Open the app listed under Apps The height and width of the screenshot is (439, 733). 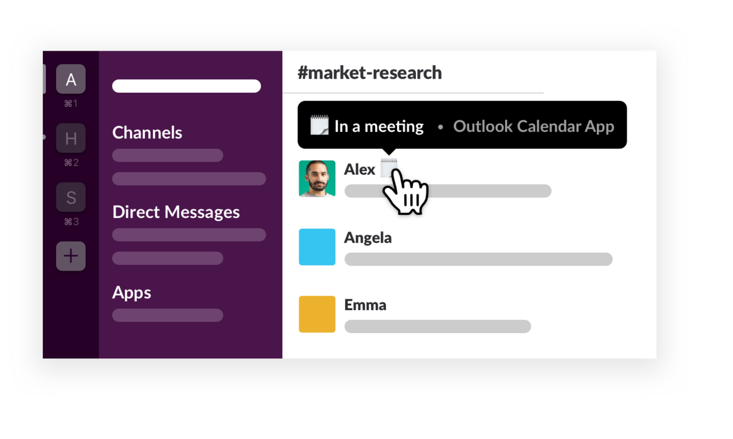[x=167, y=315]
